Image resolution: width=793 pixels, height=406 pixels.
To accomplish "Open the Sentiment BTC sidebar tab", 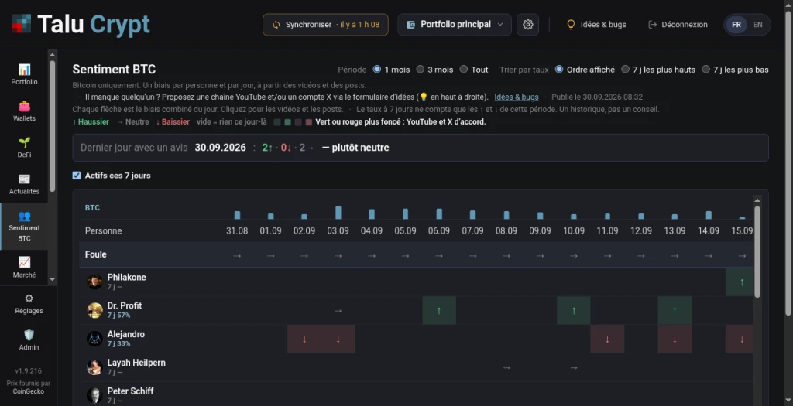I will (x=24, y=227).
